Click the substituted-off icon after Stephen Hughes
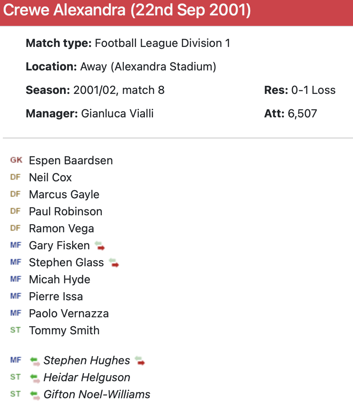The image size is (353, 412). (x=140, y=360)
